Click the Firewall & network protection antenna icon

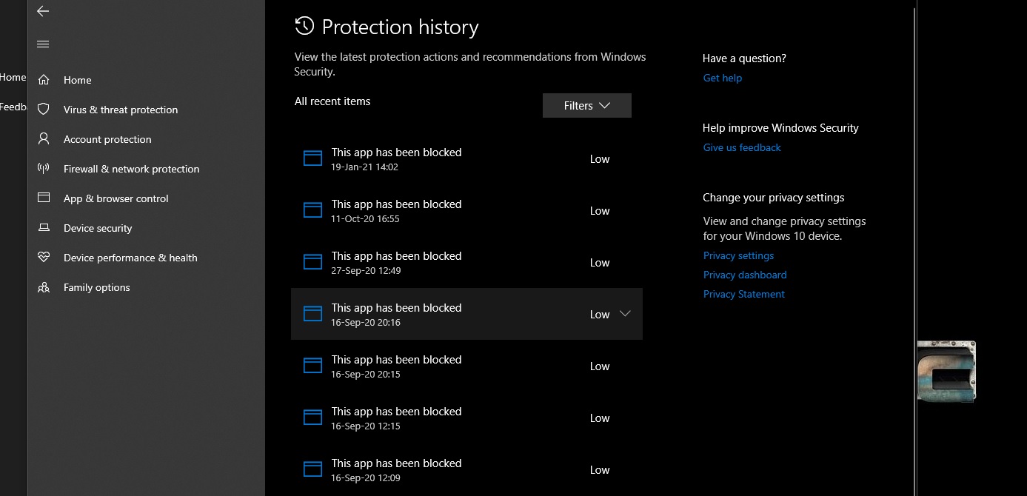tap(44, 169)
